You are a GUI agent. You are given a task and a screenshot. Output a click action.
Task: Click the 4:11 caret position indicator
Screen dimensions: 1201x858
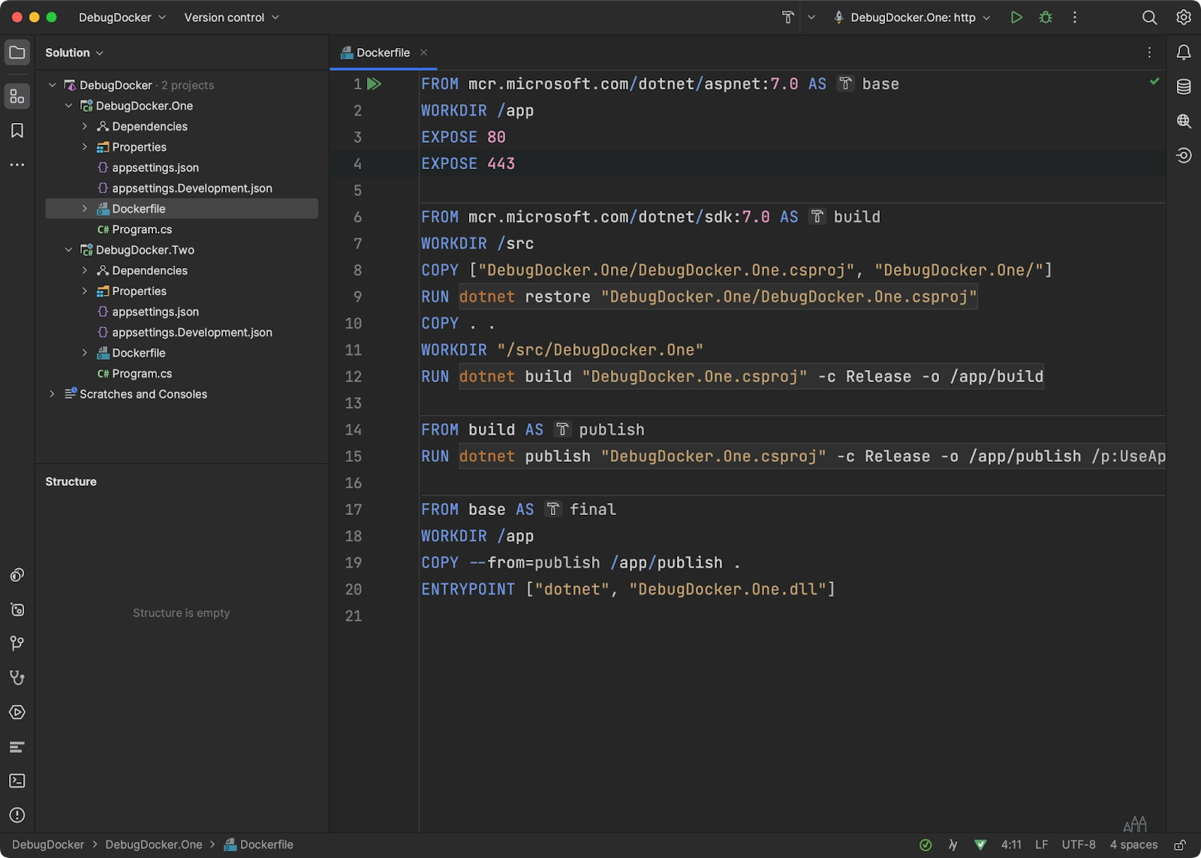pos(1011,845)
